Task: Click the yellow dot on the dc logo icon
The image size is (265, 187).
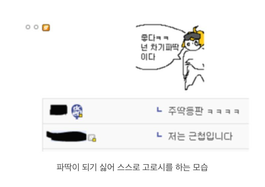Action: click(81, 116)
